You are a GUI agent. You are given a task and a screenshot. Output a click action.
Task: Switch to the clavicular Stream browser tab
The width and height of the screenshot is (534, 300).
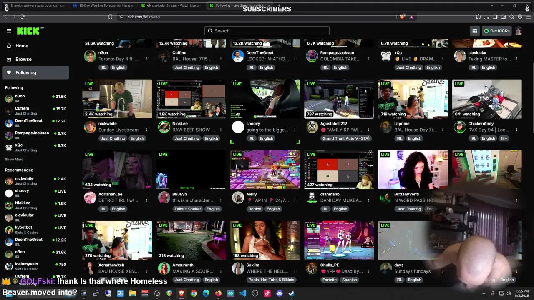coord(171,5)
